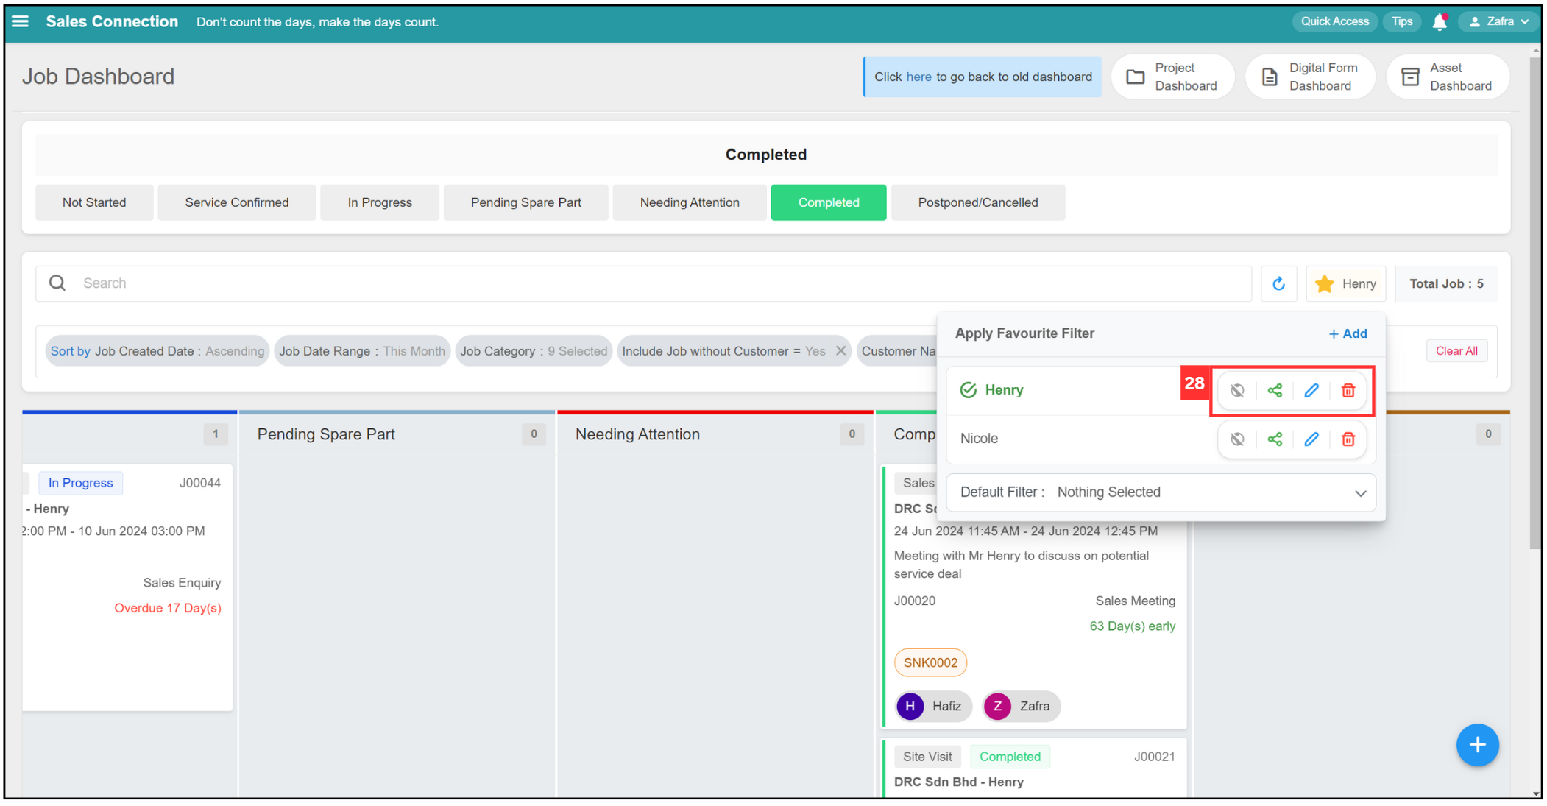The width and height of the screenshot is (1547, 806).
Task: Open the Job Category 9 Selected chip
Action: click(534, 351)
